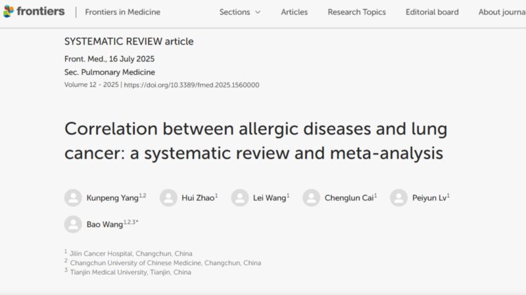526x295 pixels.
Task: Click author name Kunpeng Yang
Action: click(x=112, y=198)
